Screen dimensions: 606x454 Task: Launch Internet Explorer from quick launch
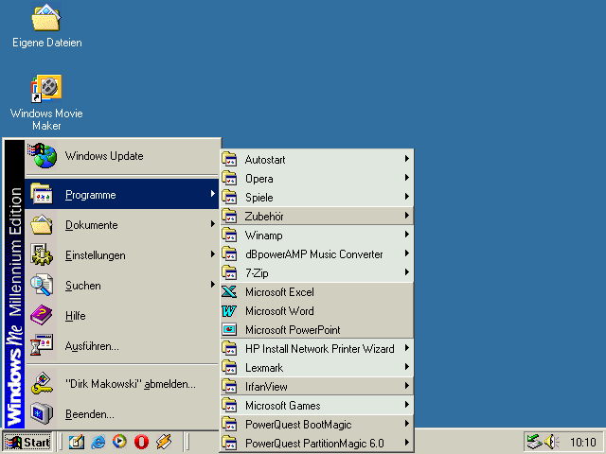pos(98,442)
